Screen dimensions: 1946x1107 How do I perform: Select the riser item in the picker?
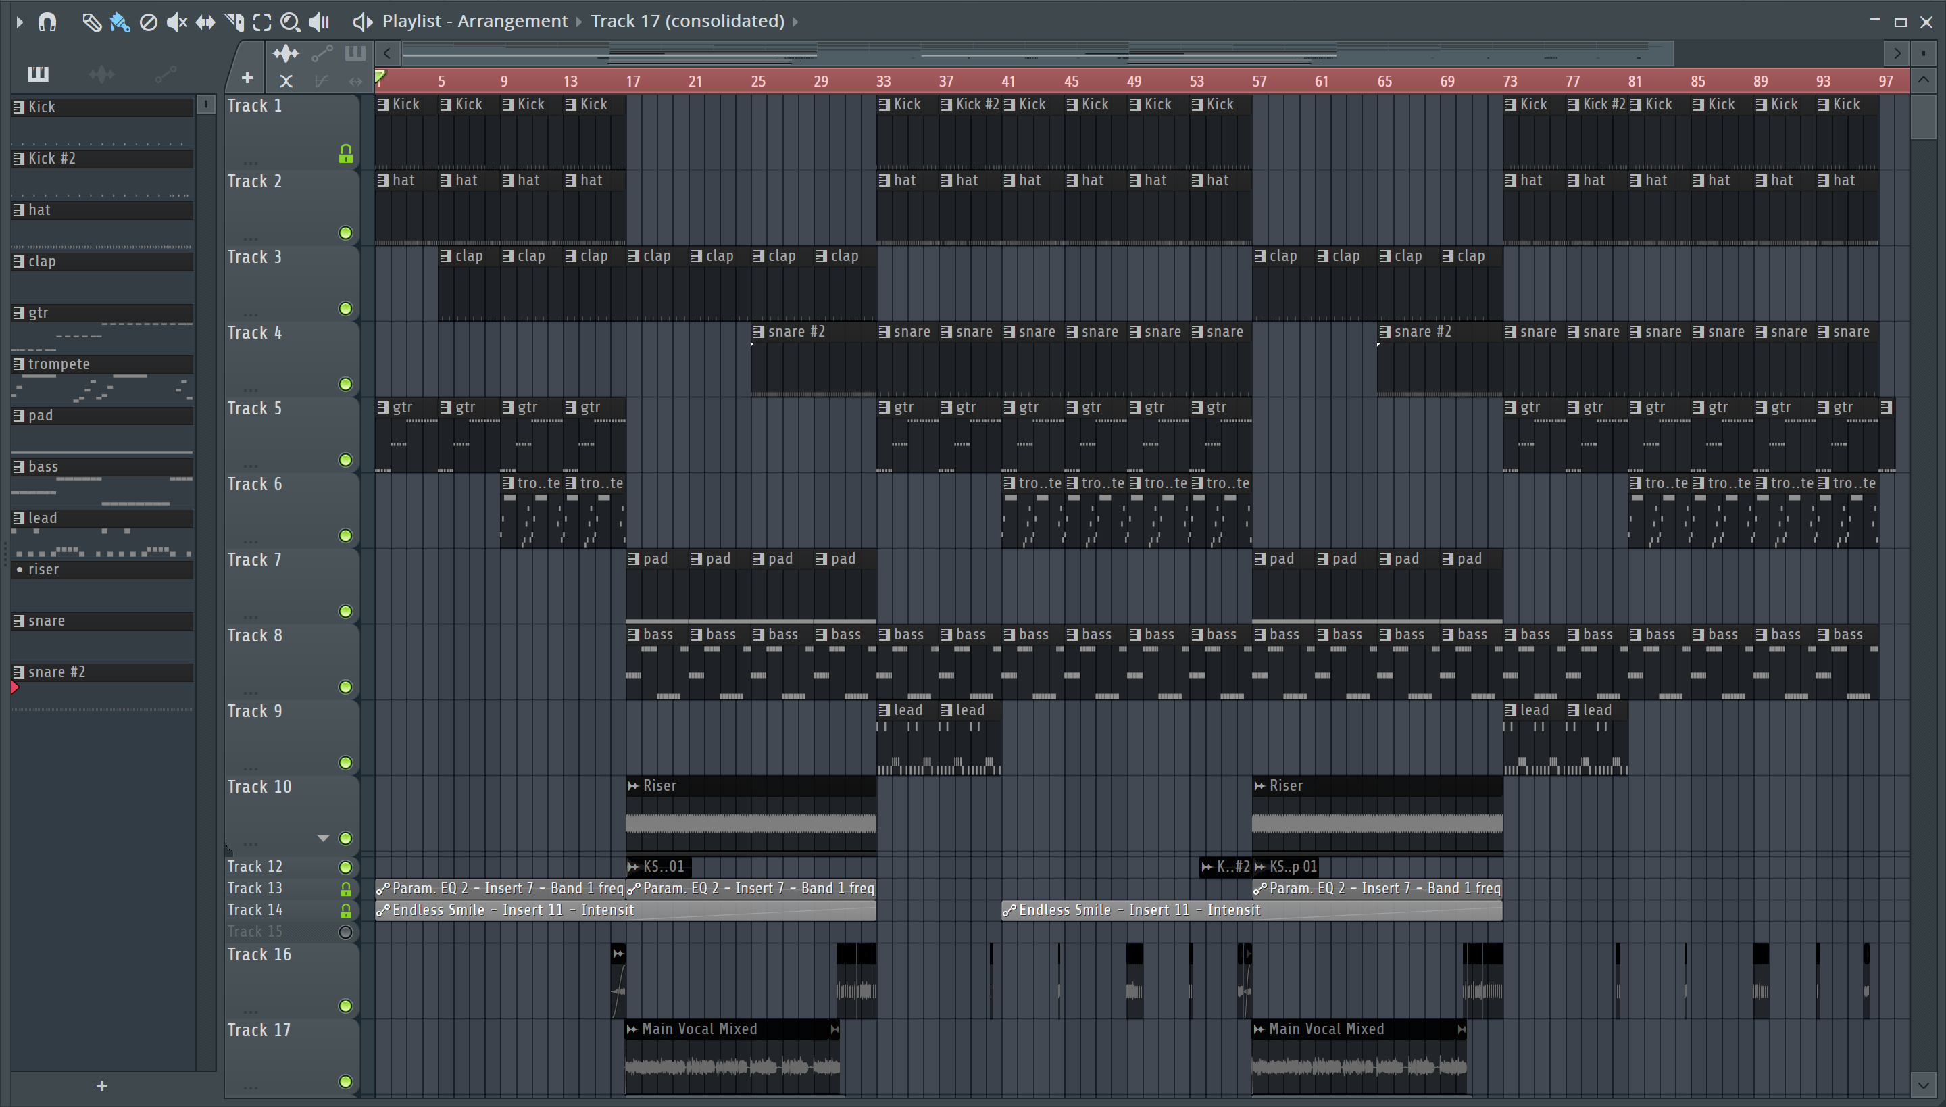102,570
